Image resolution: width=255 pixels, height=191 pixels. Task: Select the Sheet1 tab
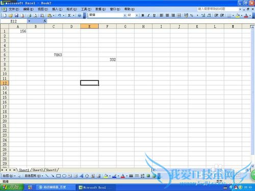pyautogui.click(x=24, y=170)
